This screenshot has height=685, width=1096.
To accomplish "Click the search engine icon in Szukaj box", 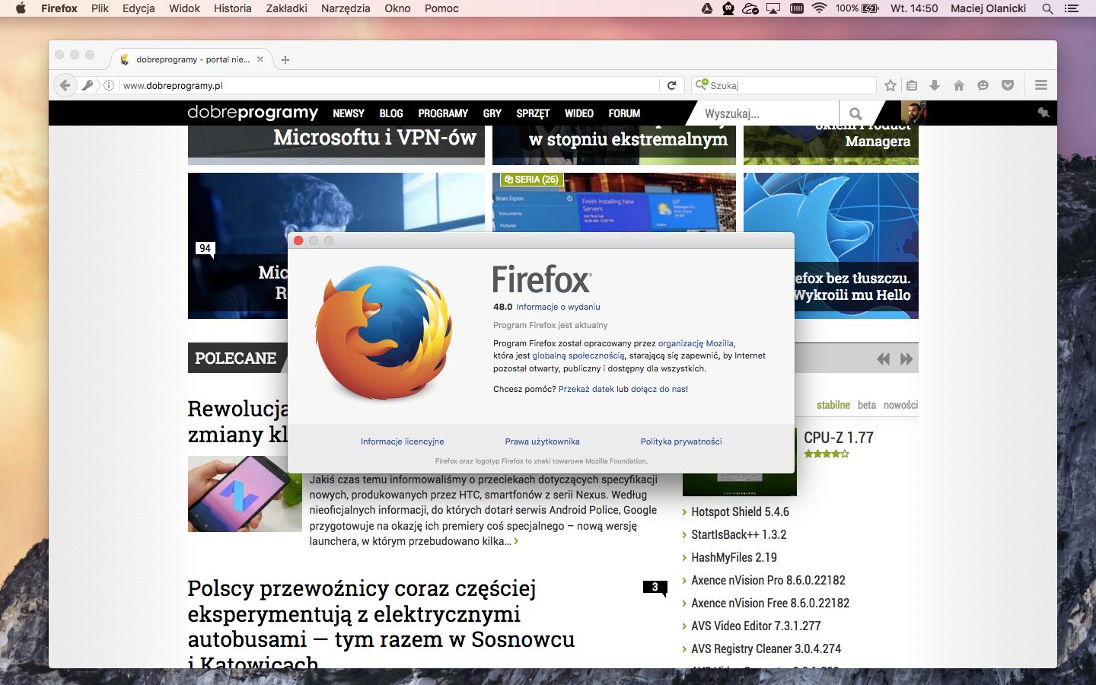I will [701, 84].
